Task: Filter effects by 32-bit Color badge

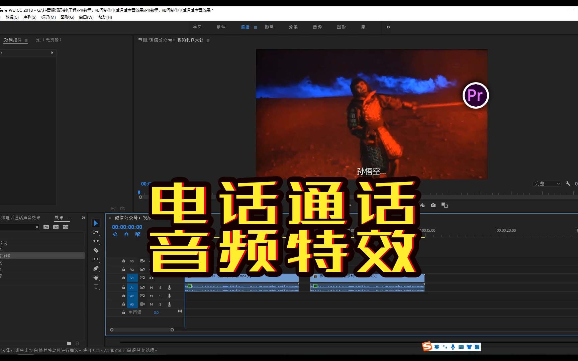Action: 56,227
